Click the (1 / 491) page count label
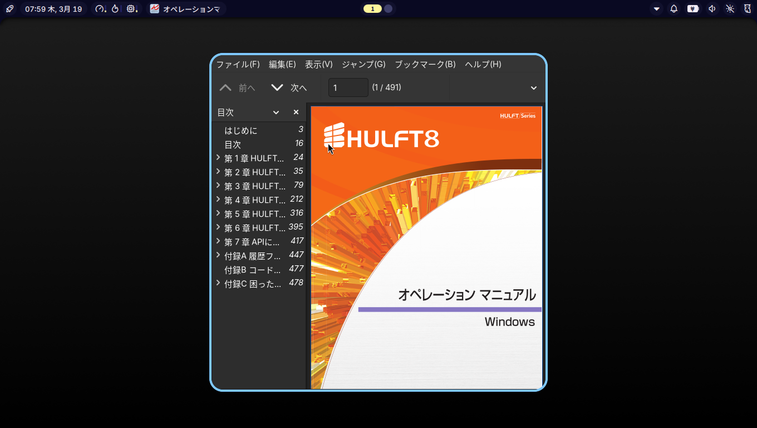 coord(387,87)
